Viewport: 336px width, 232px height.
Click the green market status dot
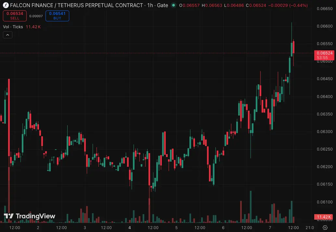tap(173, 5)
